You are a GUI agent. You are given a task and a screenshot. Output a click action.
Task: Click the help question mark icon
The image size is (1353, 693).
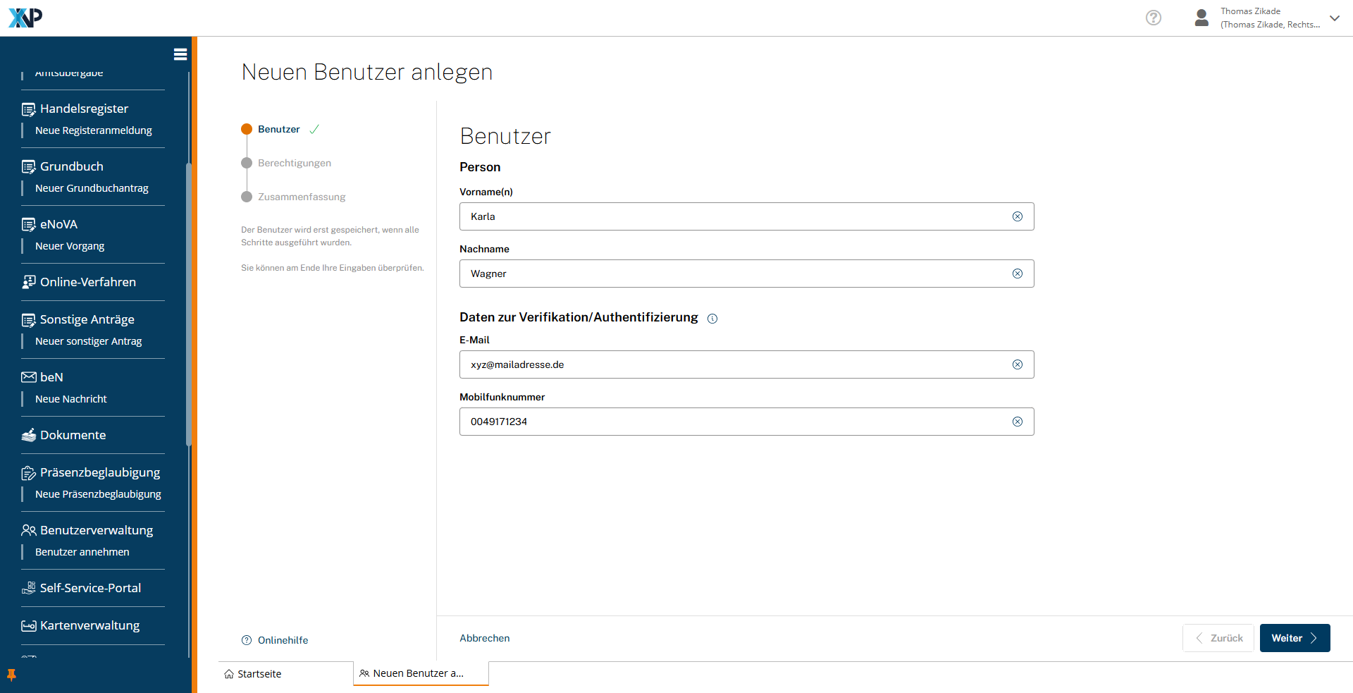click(1153, 18)
